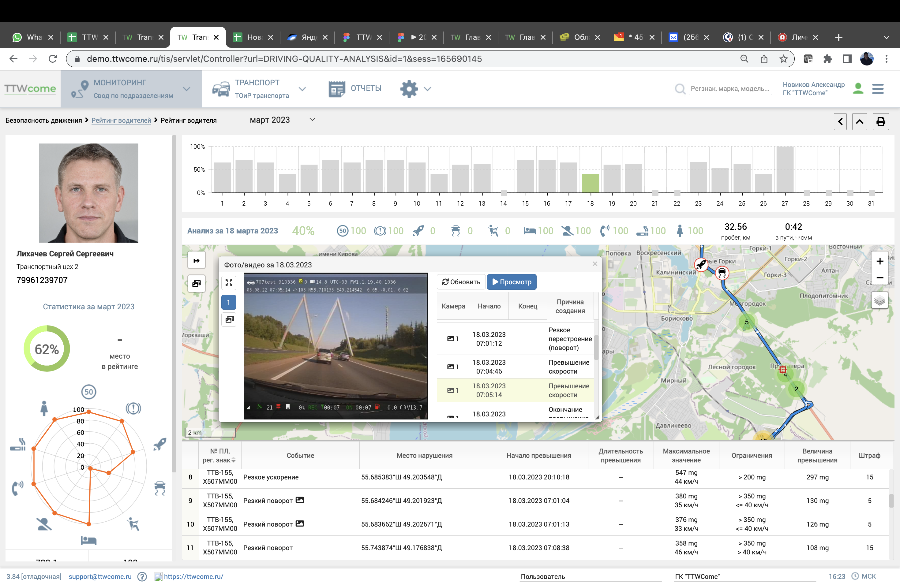Select the camera 1 toggle button
Image resolution: width=900 pixels, height=585 pixels.
(x=229, y=302)
